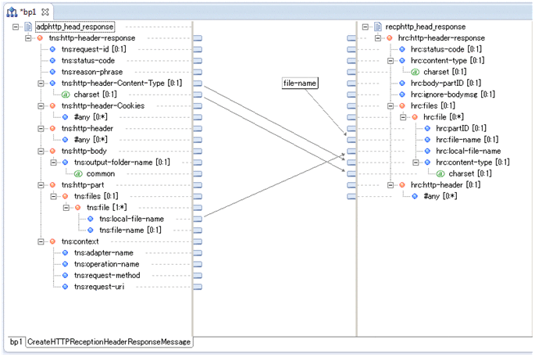The image size is (535, 357).
Task: Click the recphttp_head_response document icon
Action: 378,27
